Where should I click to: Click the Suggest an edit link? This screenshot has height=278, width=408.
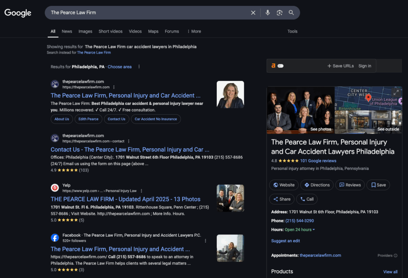pos(285,241)
